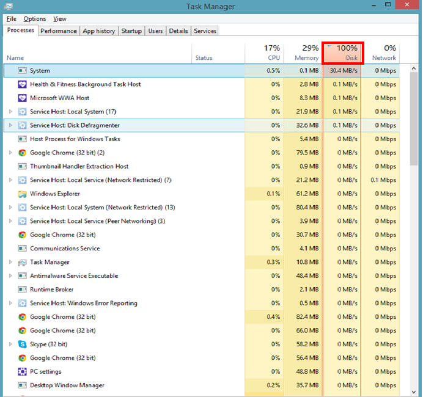The width and height of the screenshot is (423, 397).
Task: Go to the Users tab
Action: (x=155, y=31)
